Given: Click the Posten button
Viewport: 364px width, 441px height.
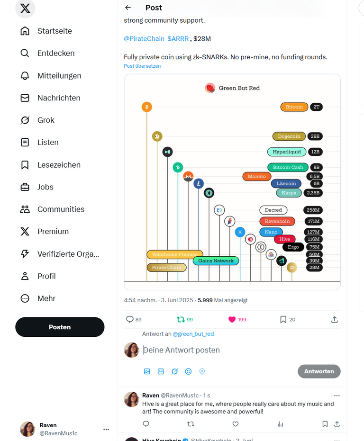Looking at the screenshot, I should [60, 327].
